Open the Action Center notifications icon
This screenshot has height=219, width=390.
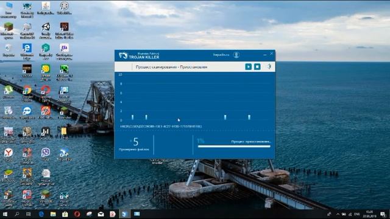383,214
